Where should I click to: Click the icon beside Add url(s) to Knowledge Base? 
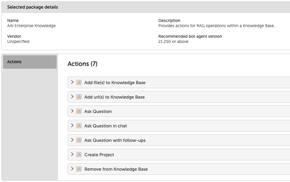[x=79, y=97]
